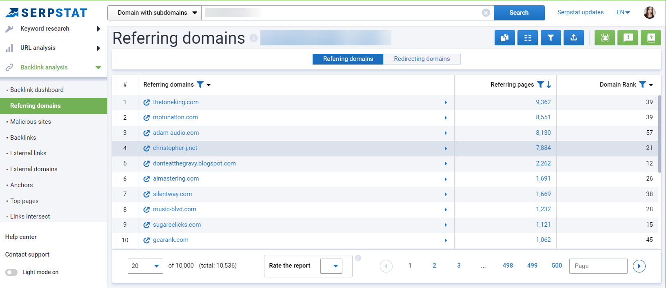The height and width of the screenshot is (288, 666).
Task: Open the Rate the report dropdown
Action: [x=331, y=266]
